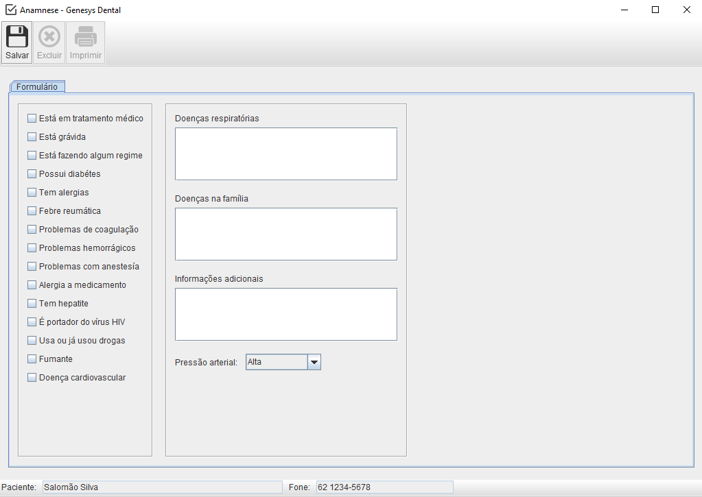
Task: Click the Excluir delete icon
Action: point(49,36)
